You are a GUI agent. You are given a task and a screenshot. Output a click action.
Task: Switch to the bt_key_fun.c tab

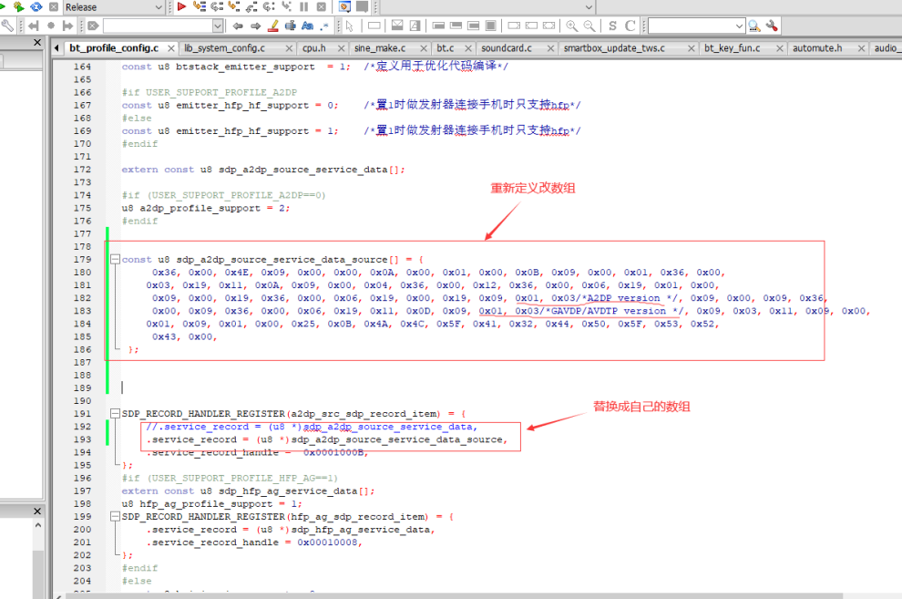[x=732, y=48]
